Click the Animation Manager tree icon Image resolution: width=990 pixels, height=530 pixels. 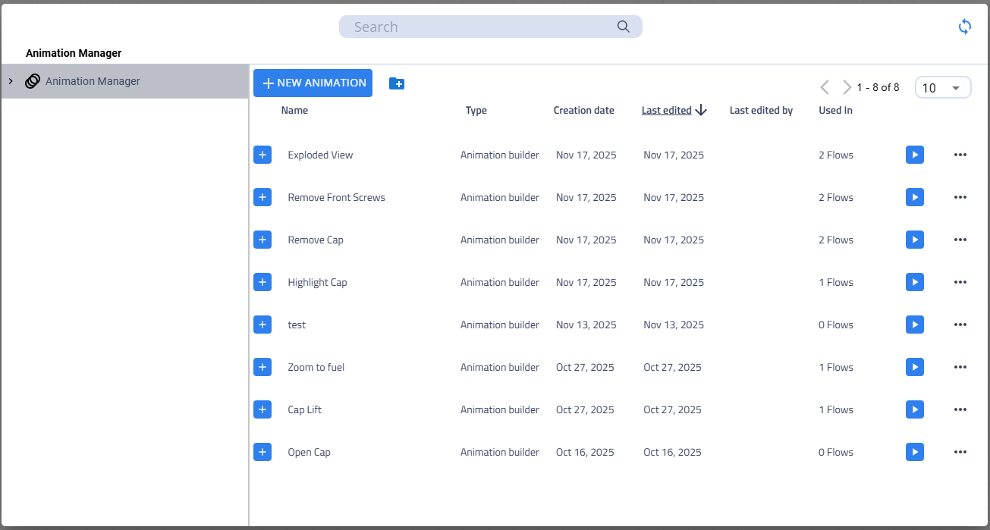33,81
